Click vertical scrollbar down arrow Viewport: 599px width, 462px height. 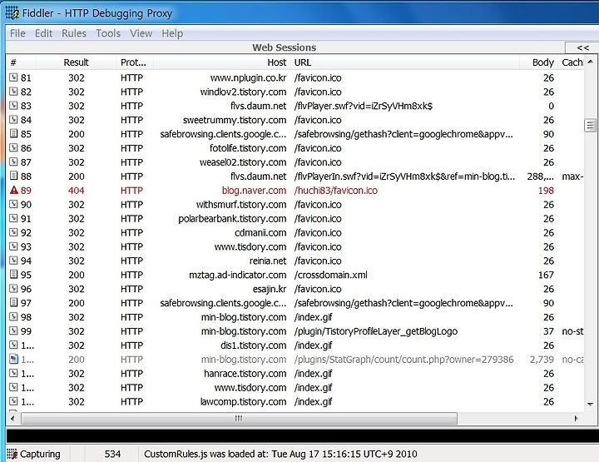click(x=590, y=405)
